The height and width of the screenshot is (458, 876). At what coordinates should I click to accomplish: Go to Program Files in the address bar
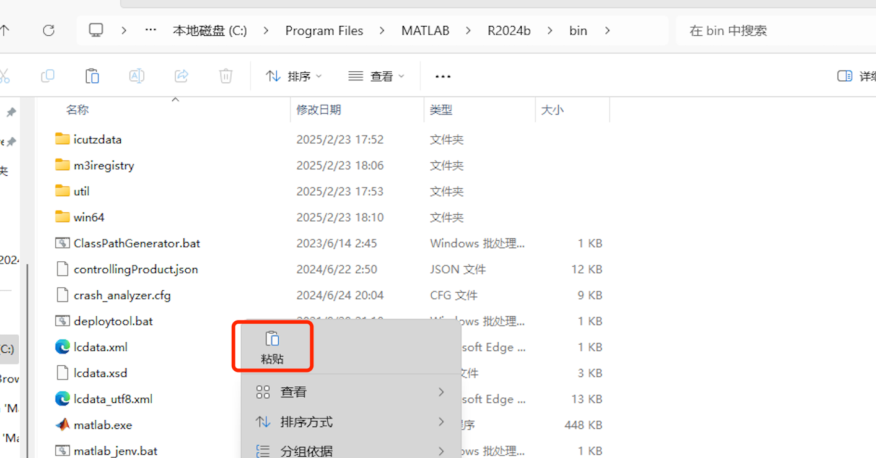(x=324, y=30)
